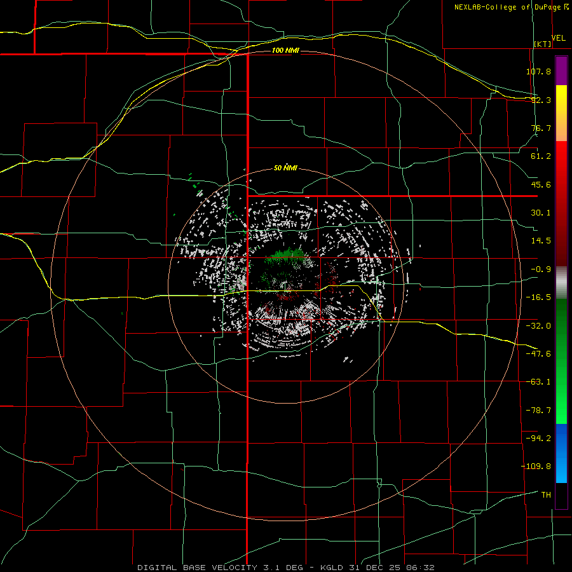Click the purple segment of the color bar
Viewport: 572px width, 572px height.
click(x=561, y=71)
